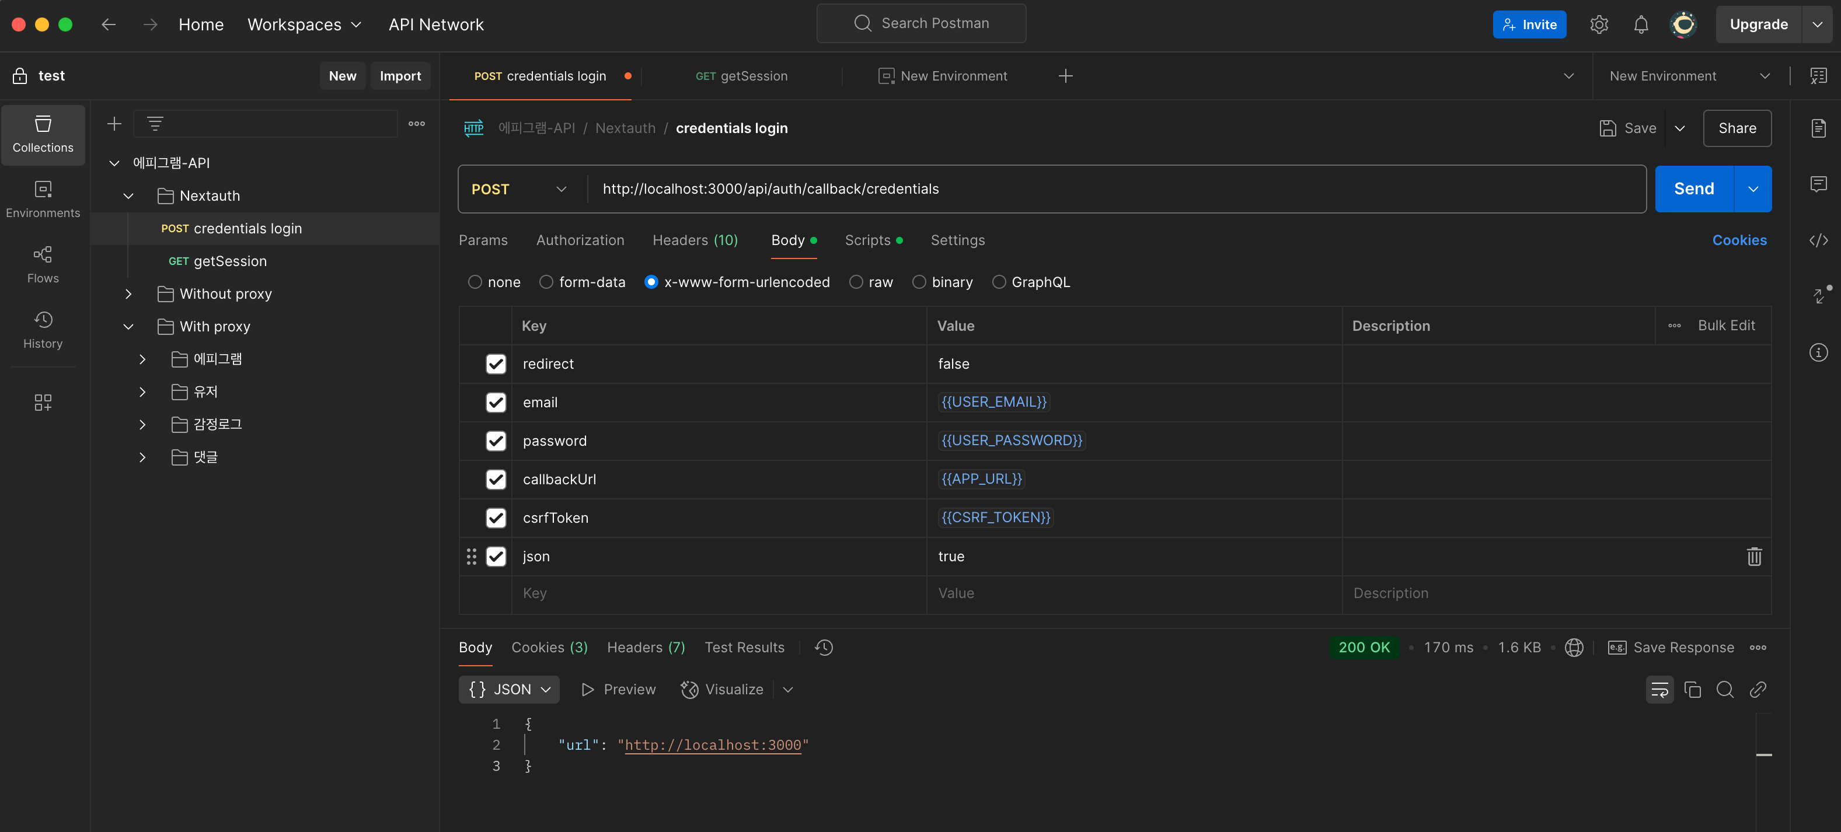Open the JSON response format dropdown
Image resolution: width=1841 pixels, height=832 pixels.
point(509,689)
